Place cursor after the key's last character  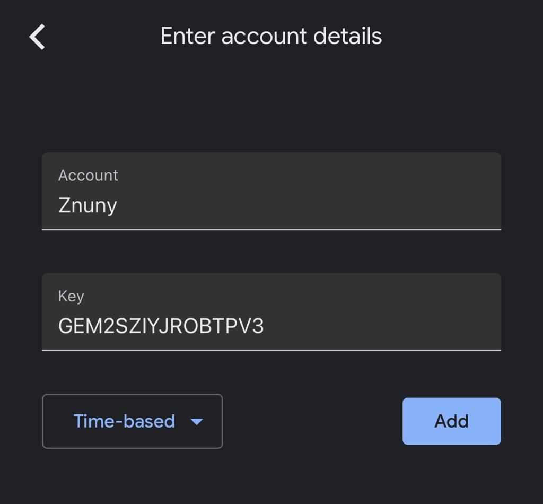[x=265, y=326]
